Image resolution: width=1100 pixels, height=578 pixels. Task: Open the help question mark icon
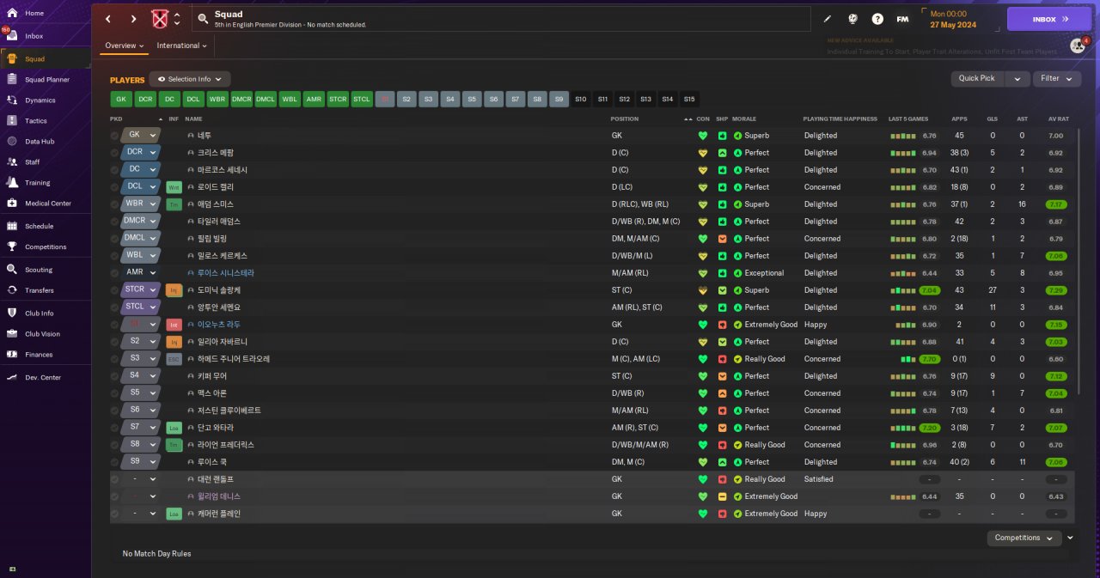tap(877, 19)
